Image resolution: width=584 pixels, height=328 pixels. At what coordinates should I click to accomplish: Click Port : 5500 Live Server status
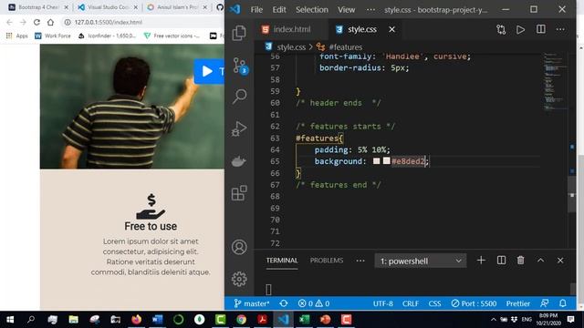[x=474, y=303]
